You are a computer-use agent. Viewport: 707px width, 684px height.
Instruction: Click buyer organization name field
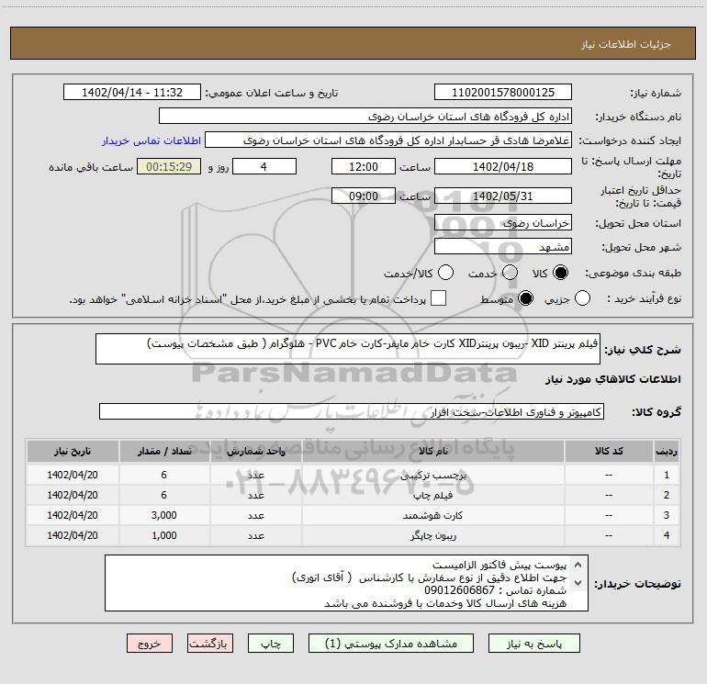365,117
